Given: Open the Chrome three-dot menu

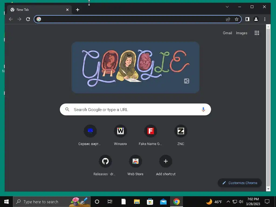Looking at the screenshot, I should (x=265, y=19).
